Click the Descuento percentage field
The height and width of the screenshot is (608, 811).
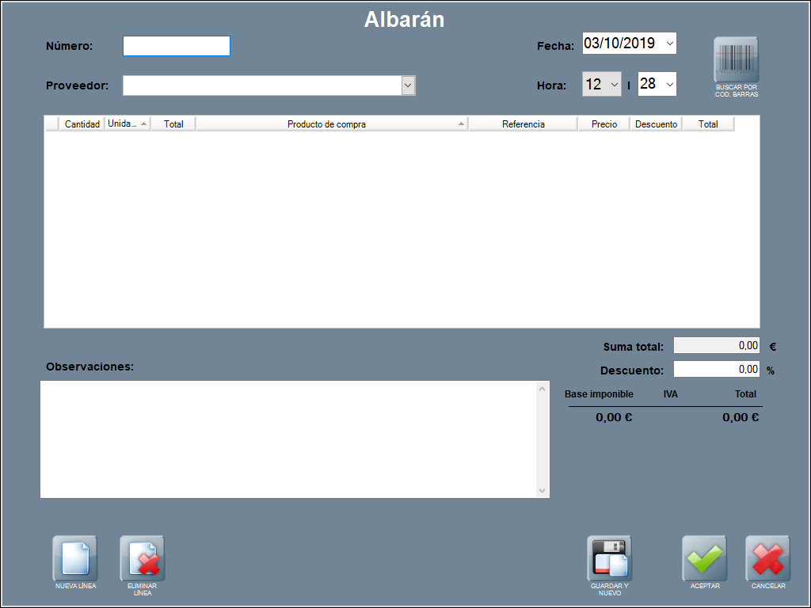click(x=716, y=369)
